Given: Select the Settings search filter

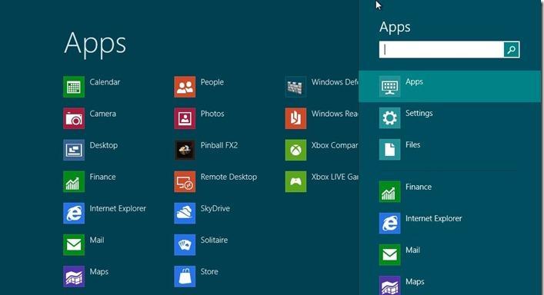Looking at the screenshot, I should click(x=449, y=118).
